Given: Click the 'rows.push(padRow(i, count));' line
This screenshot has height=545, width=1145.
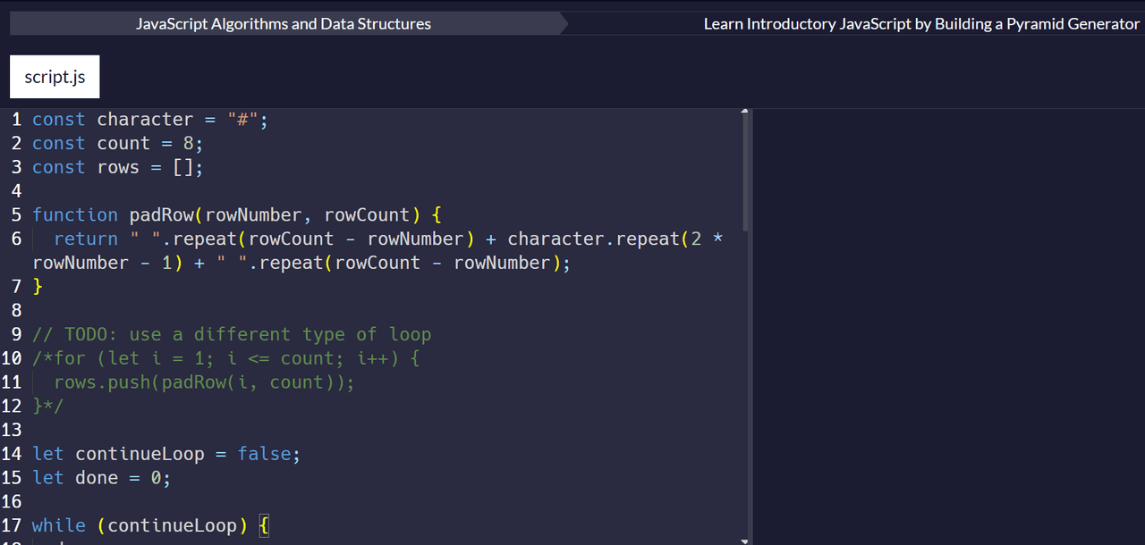Looking at the screenshot, I should click(204, 383).
